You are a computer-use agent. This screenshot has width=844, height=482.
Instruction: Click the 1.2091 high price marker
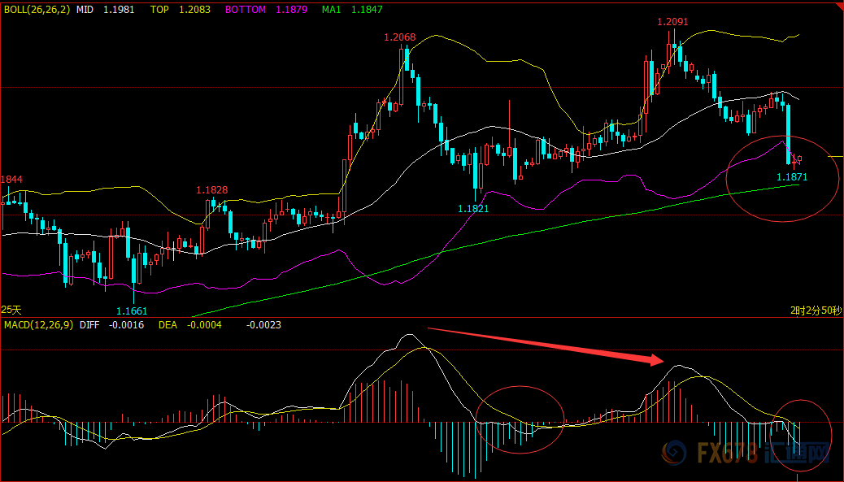tap(672, 22)
